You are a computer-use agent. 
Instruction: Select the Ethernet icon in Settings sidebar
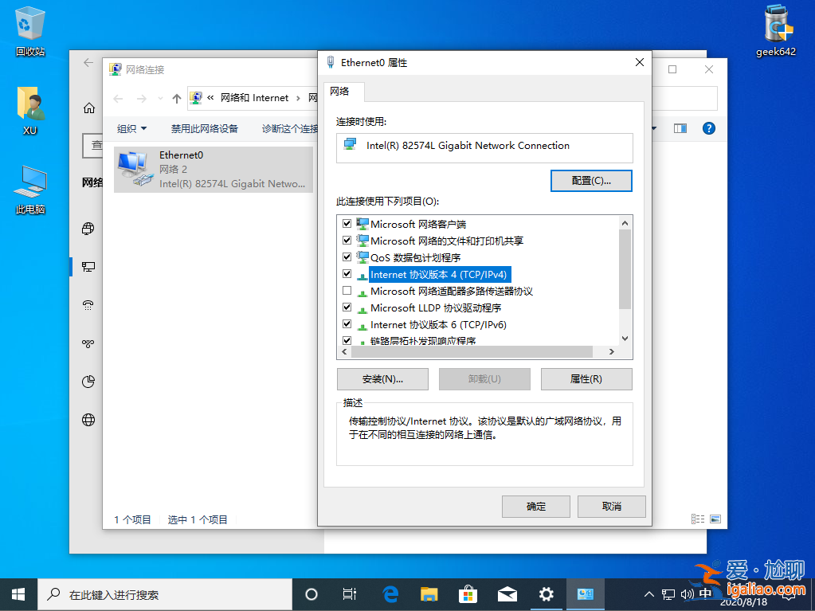coord(88,267)
